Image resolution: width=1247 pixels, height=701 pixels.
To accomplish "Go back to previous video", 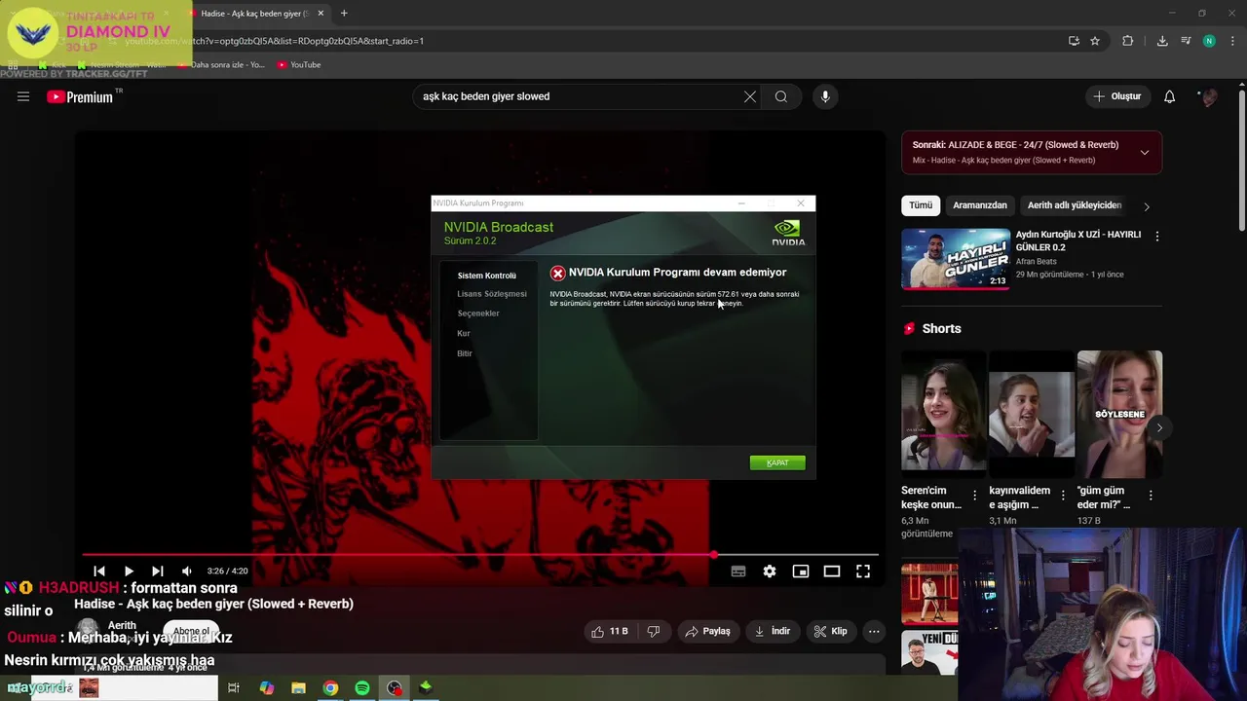I will (98, 572).
